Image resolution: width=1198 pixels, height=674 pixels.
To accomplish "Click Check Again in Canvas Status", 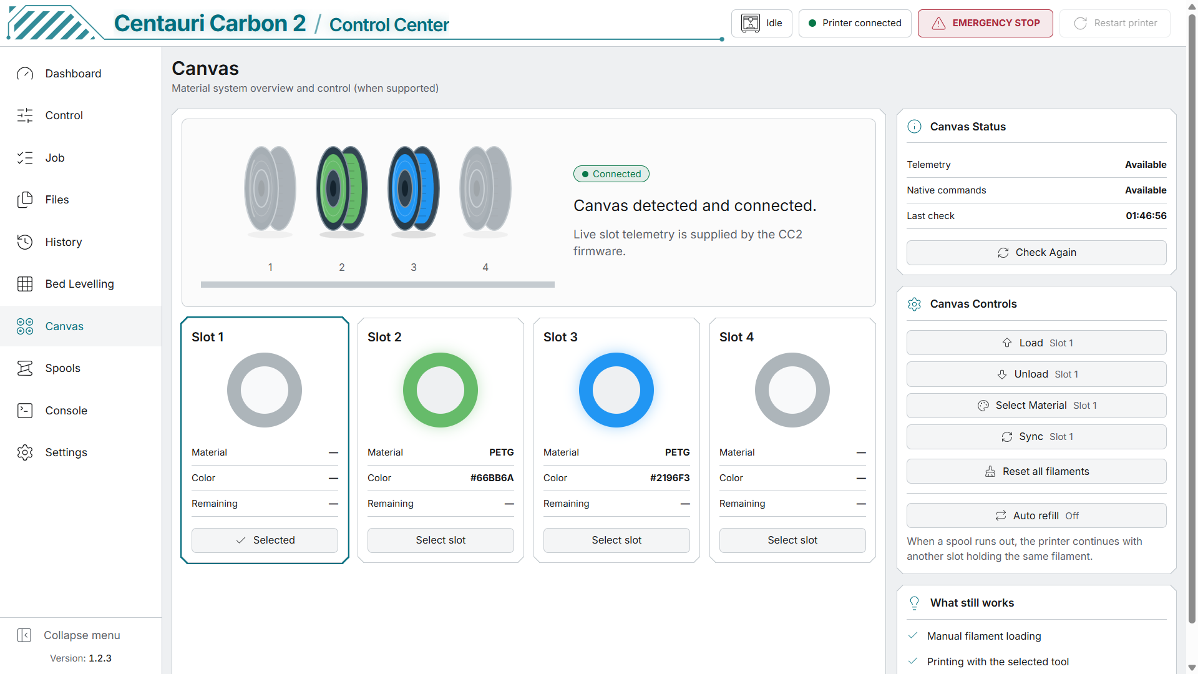I will (1036, 253).
